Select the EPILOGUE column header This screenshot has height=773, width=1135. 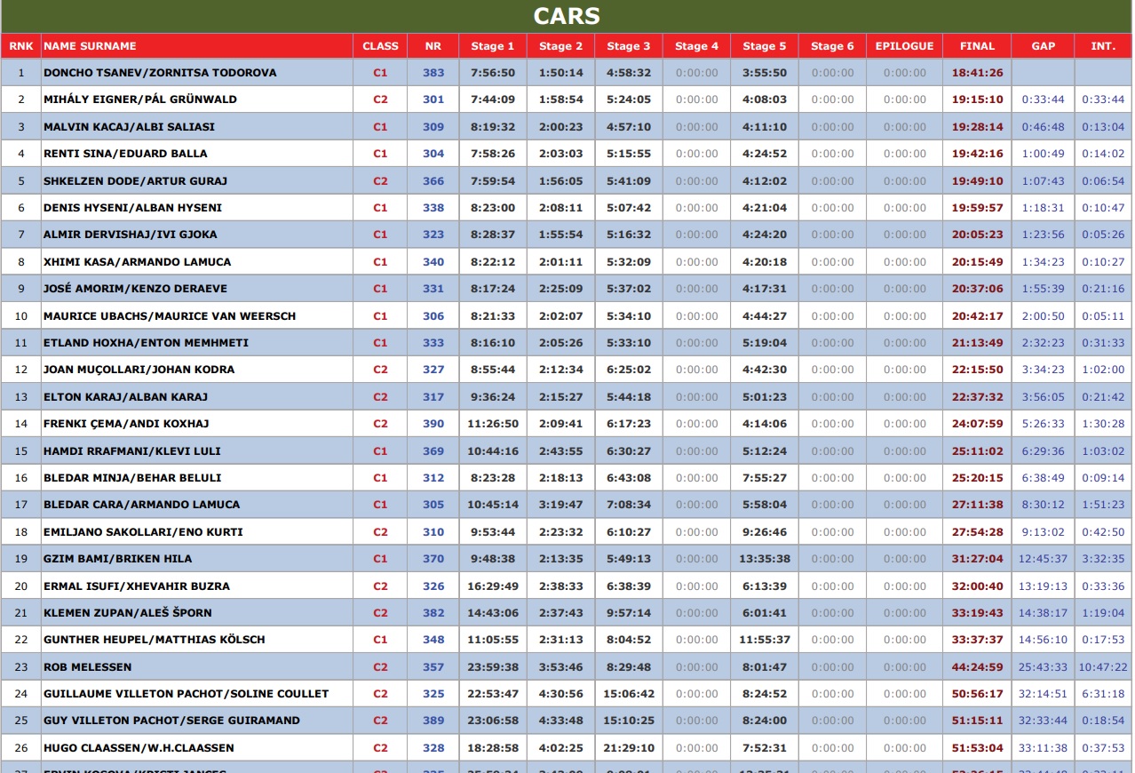[x=904, y=46]
